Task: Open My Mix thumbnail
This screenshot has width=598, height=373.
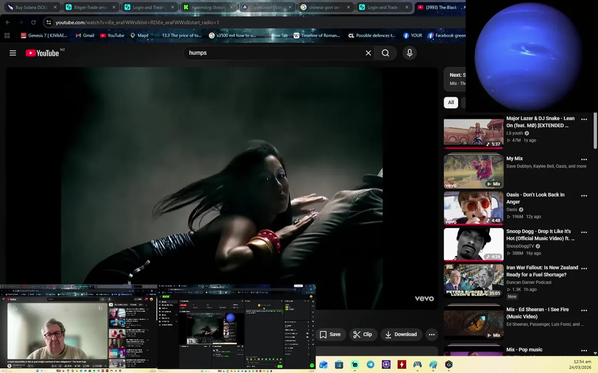Action: point(474,171)
